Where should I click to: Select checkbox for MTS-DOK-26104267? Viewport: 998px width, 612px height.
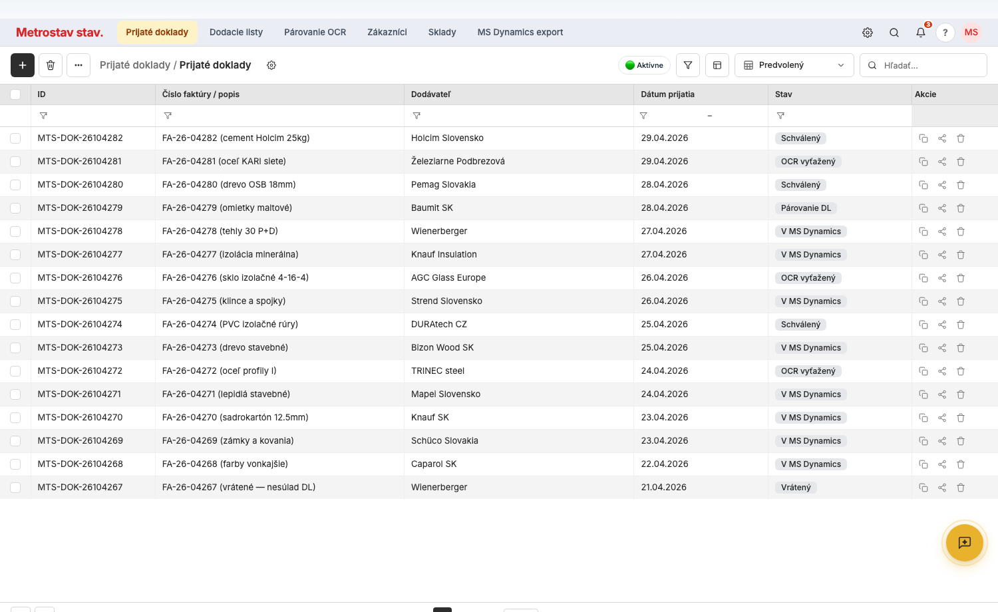click(x=15, y=488)
